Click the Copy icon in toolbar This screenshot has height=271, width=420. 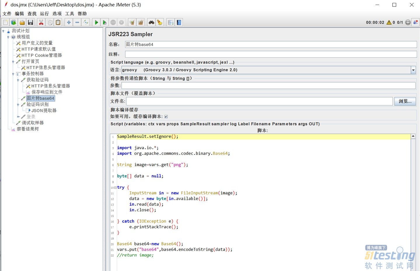(50, 22)
